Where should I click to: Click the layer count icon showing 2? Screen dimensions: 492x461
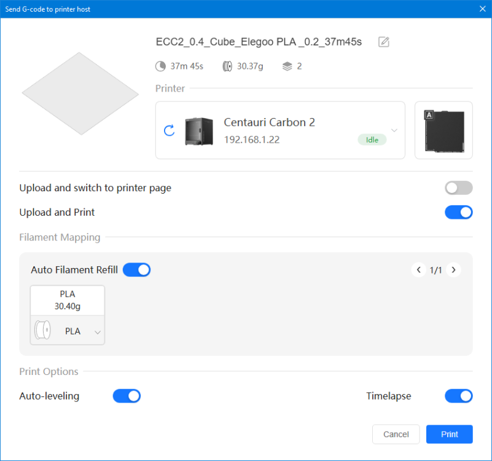click(284, 66)
